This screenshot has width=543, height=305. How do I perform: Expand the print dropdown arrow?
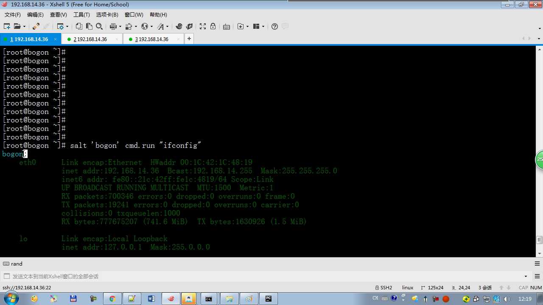coord(120,26)
